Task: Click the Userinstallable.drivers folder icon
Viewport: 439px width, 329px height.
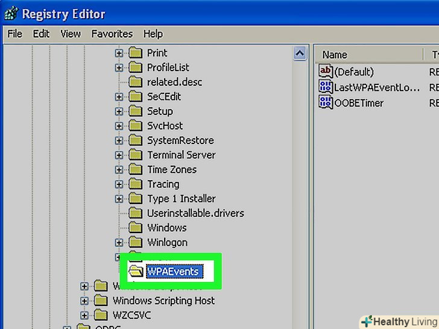Action: (x=136, y=213)
